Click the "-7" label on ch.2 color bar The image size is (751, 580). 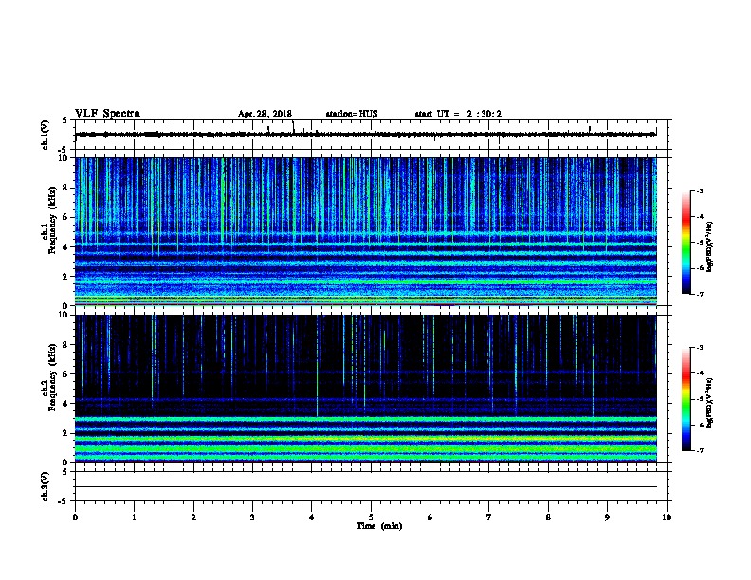click(700, 451)
